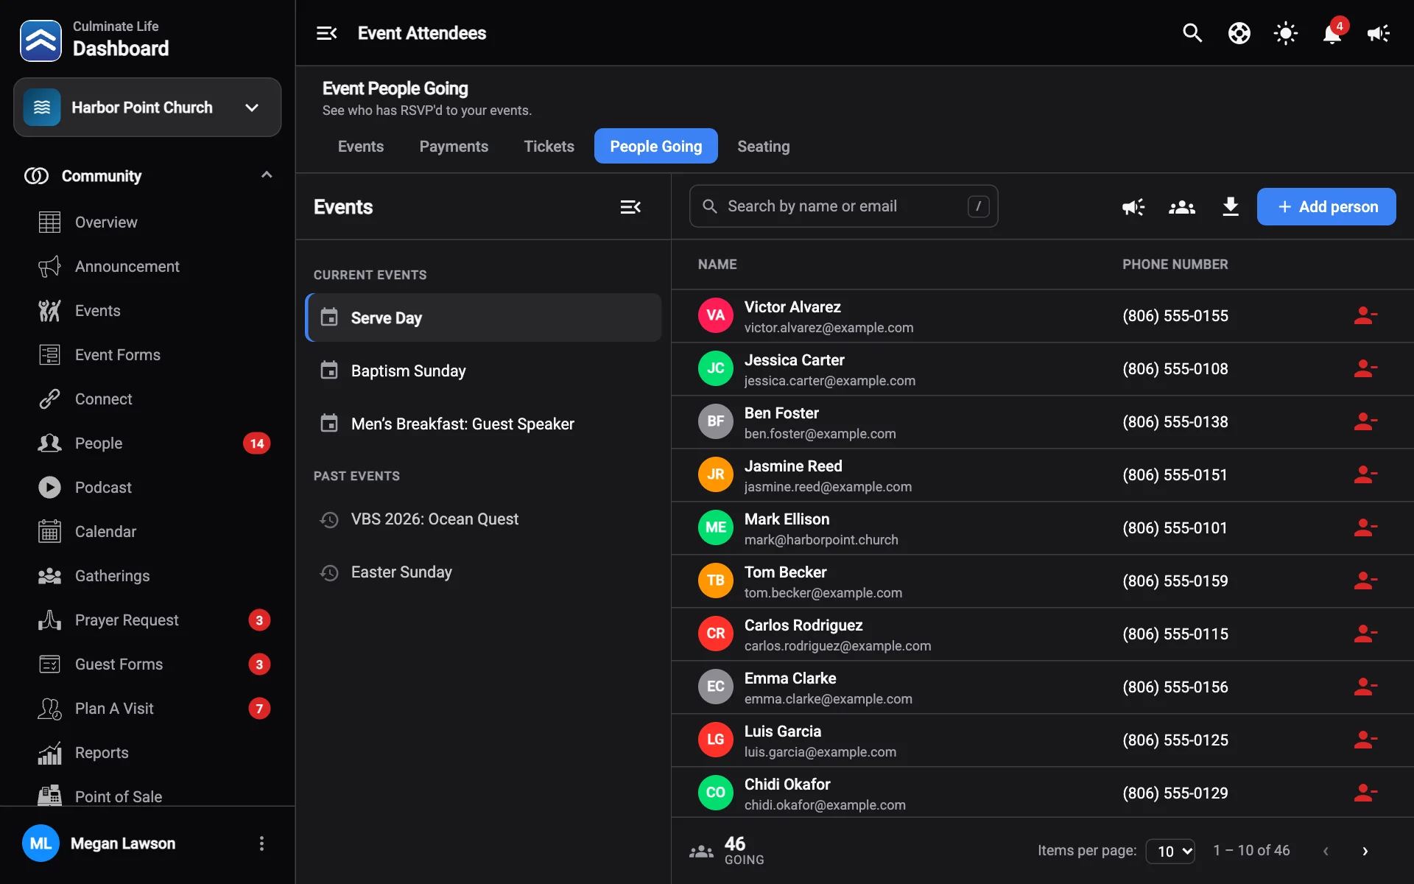Open the help lifebuoy icon
Image resolution: width=1414 pixels, height=884 pixels.
[x=1239, y=33]
